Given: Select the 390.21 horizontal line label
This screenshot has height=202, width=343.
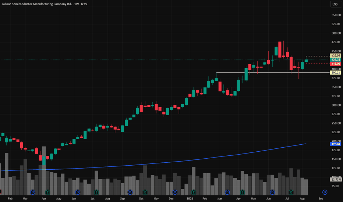Looking at the screenshot, I should (x=335, y=73).
